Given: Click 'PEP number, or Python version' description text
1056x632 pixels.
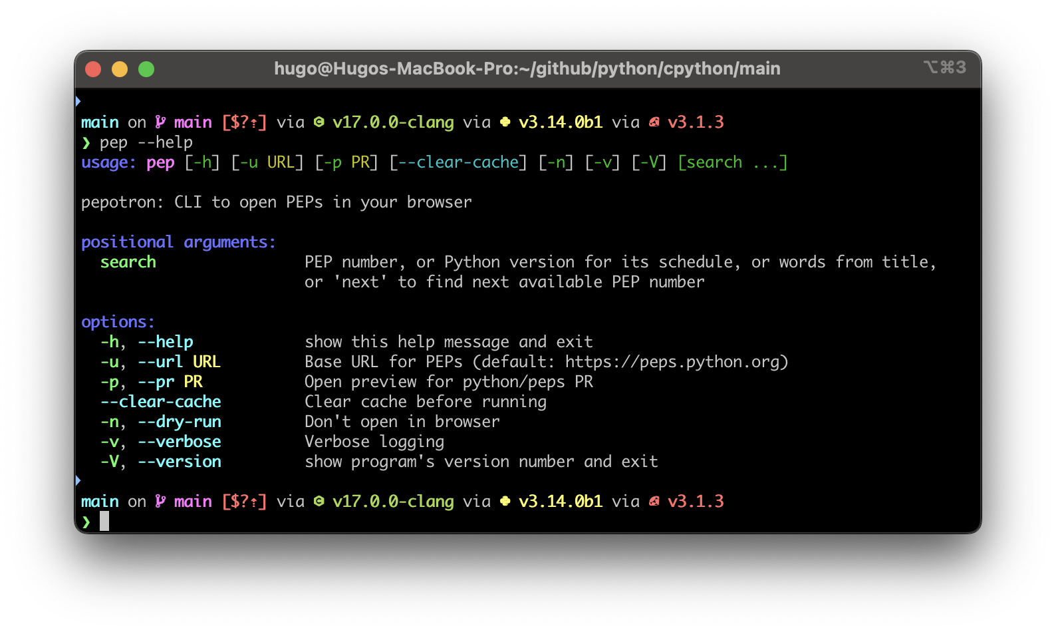Looking at the screenshot, I should [x=620, y=262].
